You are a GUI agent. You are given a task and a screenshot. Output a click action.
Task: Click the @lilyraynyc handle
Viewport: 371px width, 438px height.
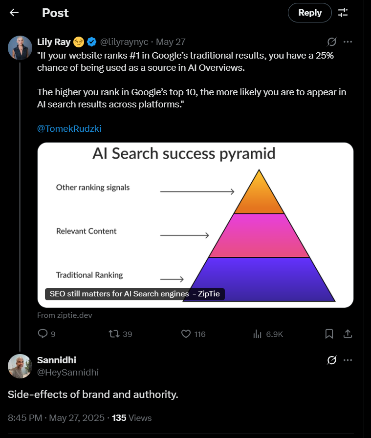[x=124, y=42]
